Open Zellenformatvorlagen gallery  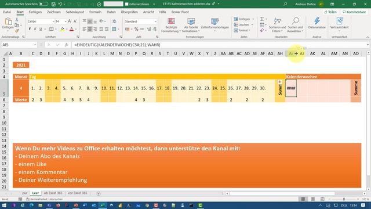pos(214,25)
